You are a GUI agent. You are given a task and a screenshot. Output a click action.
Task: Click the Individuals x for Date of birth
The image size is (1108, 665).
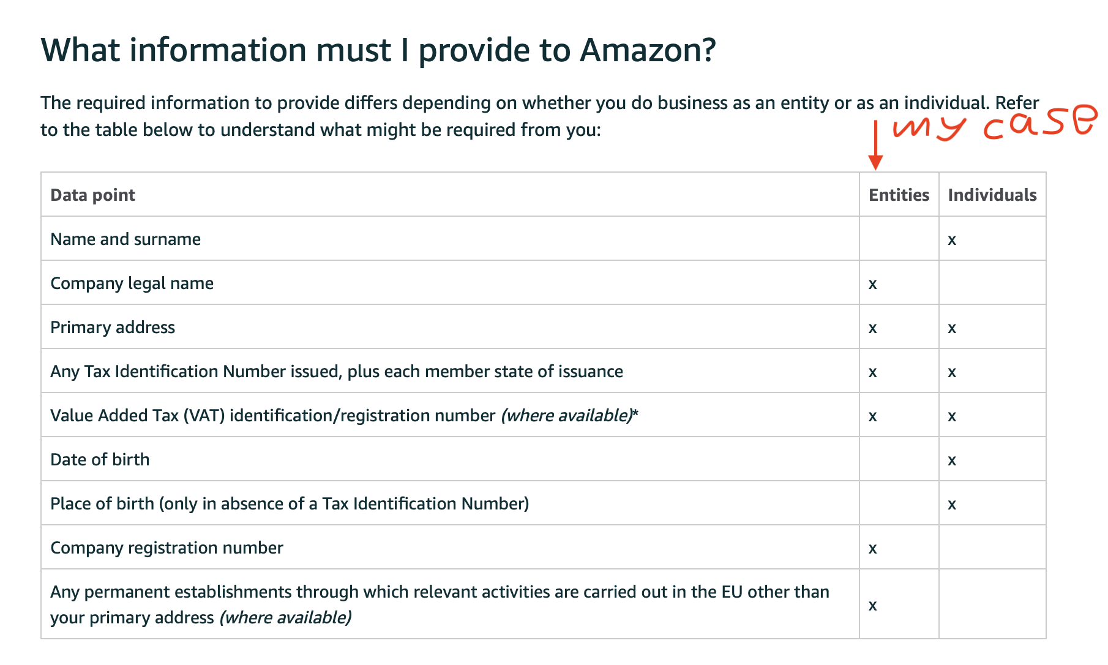[951, 460]
